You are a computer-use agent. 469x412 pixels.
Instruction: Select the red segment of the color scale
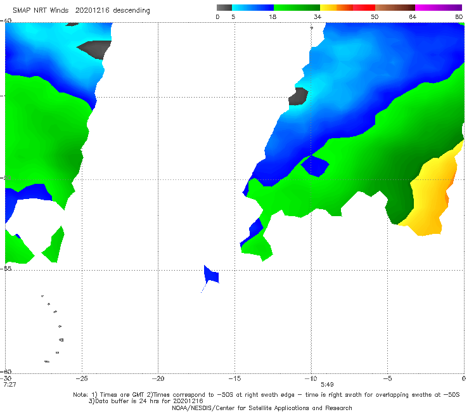[364, 8]
